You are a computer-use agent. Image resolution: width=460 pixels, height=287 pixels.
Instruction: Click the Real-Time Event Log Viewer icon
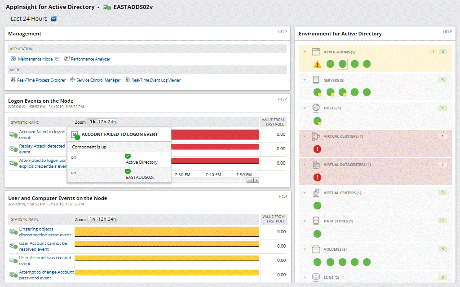pyautogui.click(x=128, y=80)
